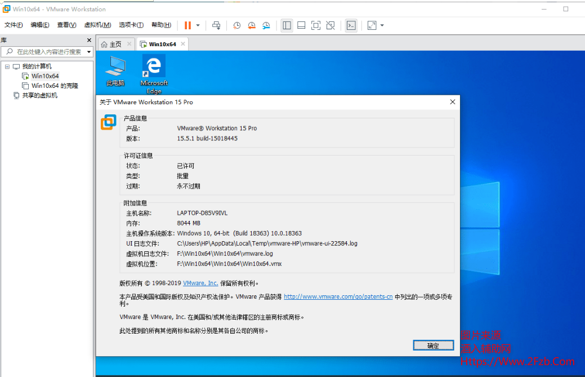
Task: Open the library search filter dropdown
Action: coord(89,52)
